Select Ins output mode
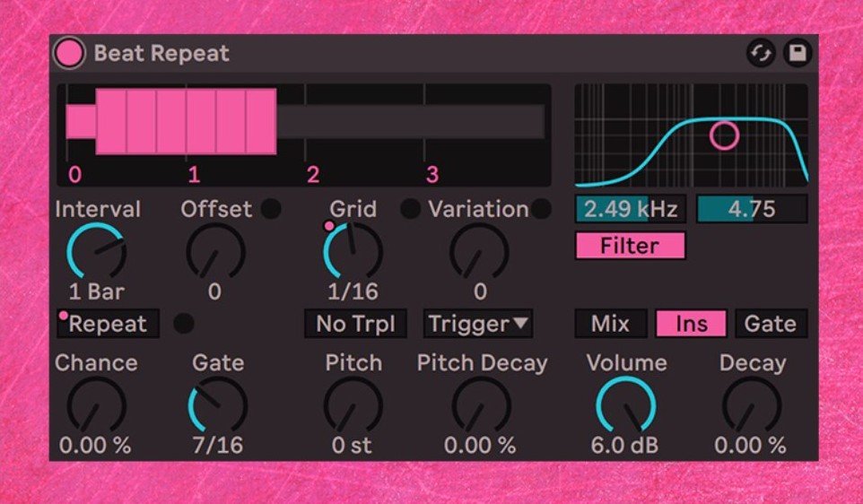 [692, 324]
